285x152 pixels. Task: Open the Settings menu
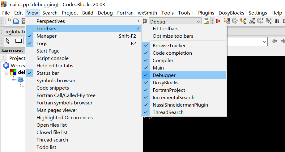[x=257, y=13]
